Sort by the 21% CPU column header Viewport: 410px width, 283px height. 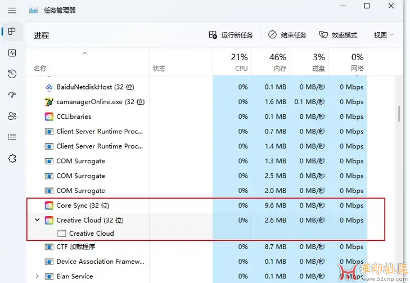click(x=232, y=62)
